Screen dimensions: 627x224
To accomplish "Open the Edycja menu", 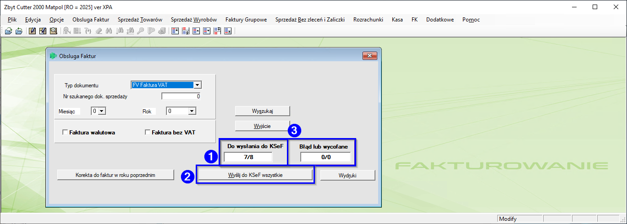I will click(33, 20).
